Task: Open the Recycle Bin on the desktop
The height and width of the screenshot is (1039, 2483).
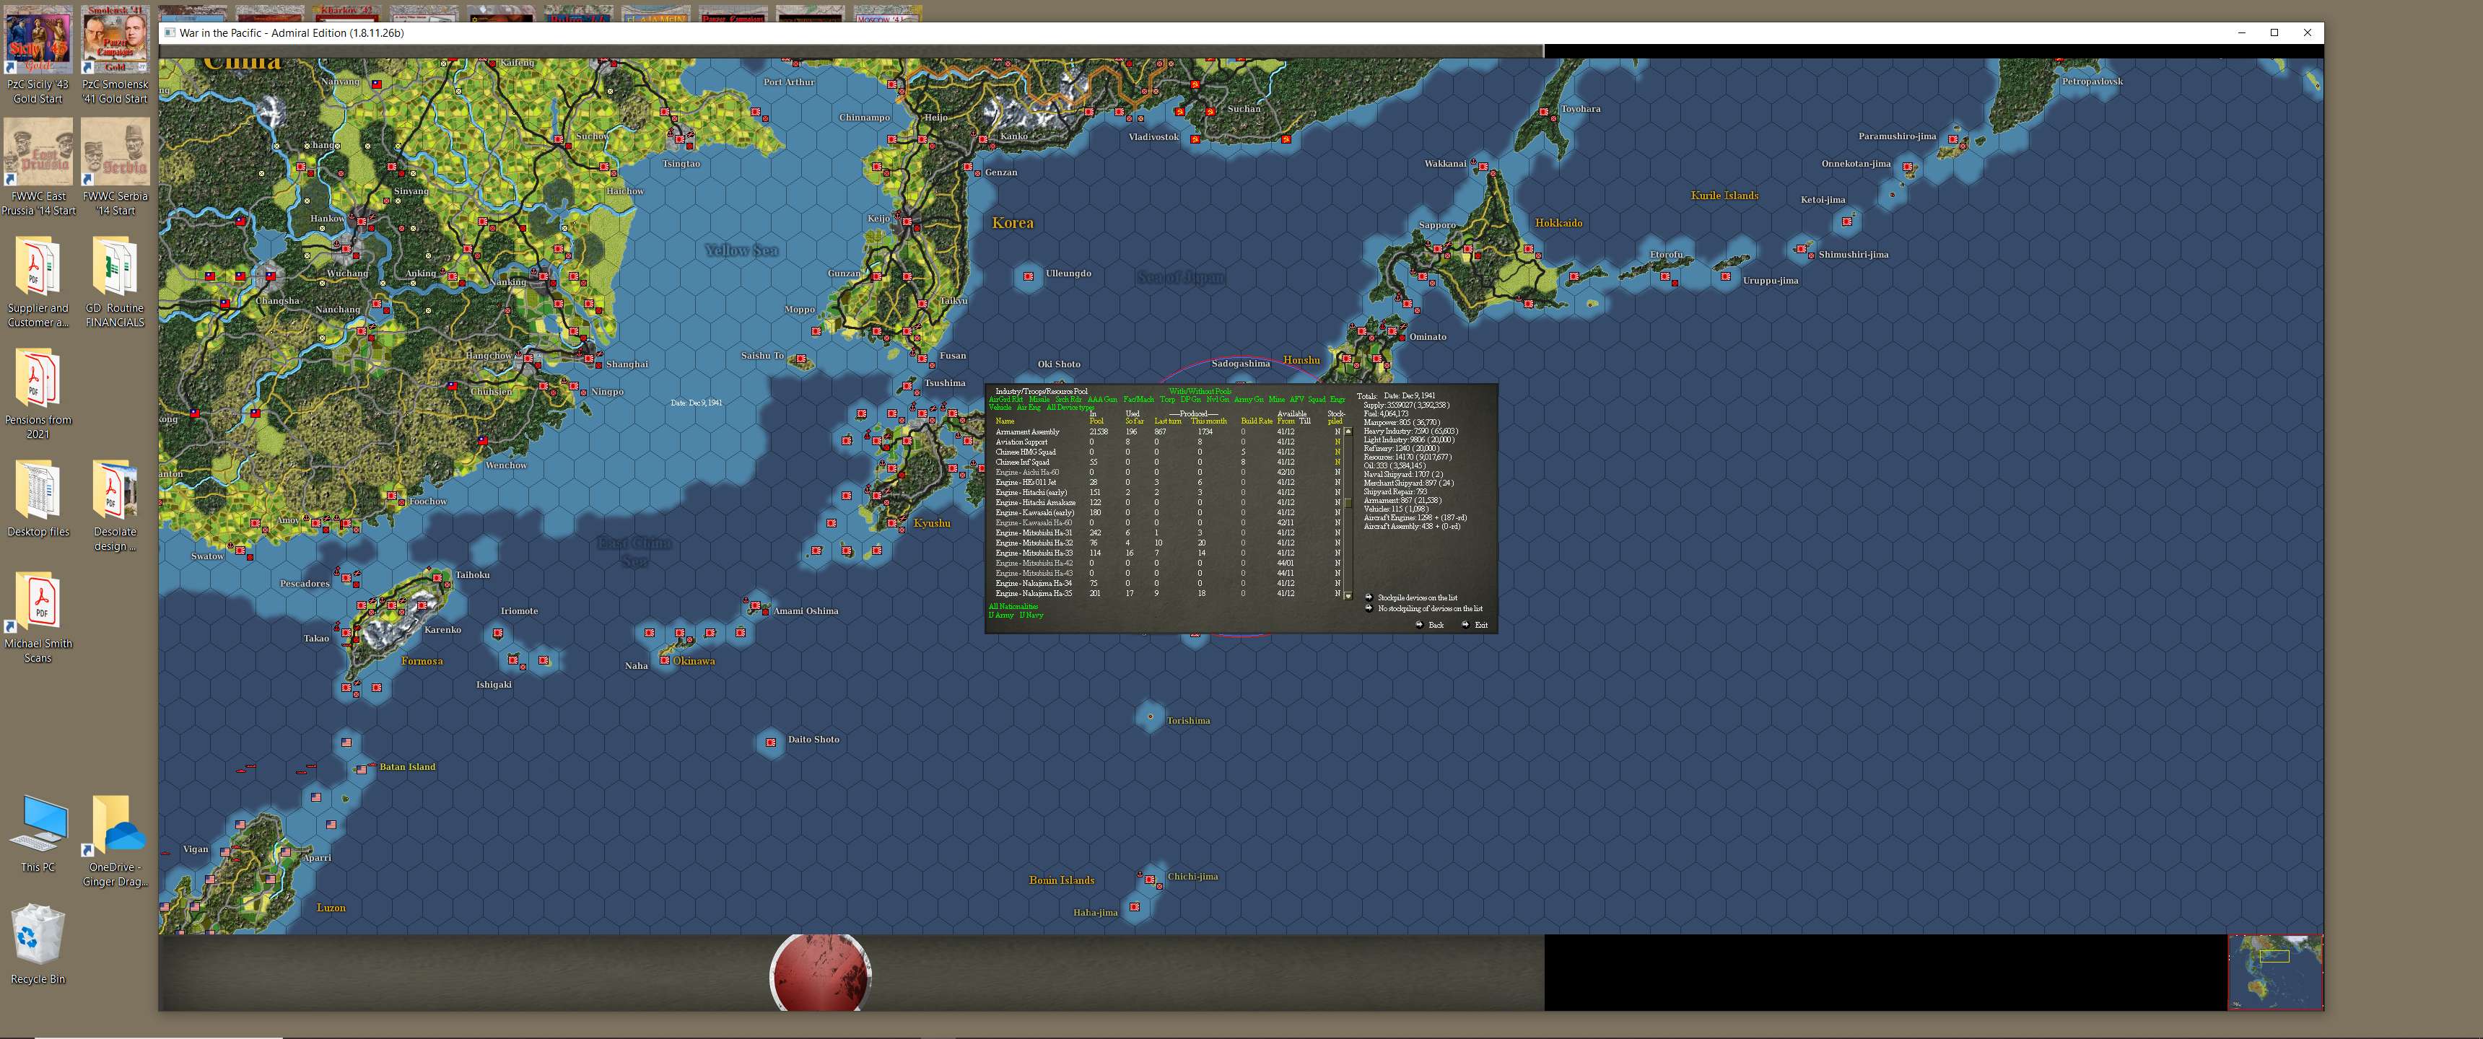Action: (x=37, y=939)
